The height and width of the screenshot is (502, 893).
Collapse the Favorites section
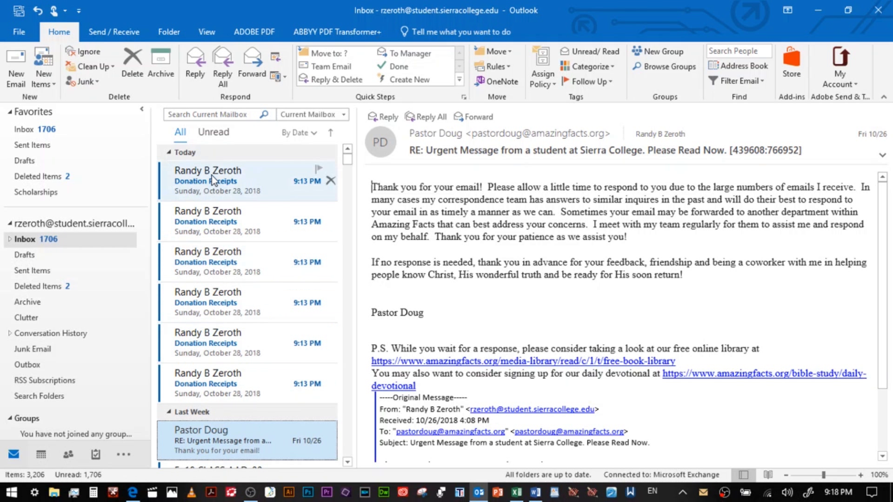(10, 112)
